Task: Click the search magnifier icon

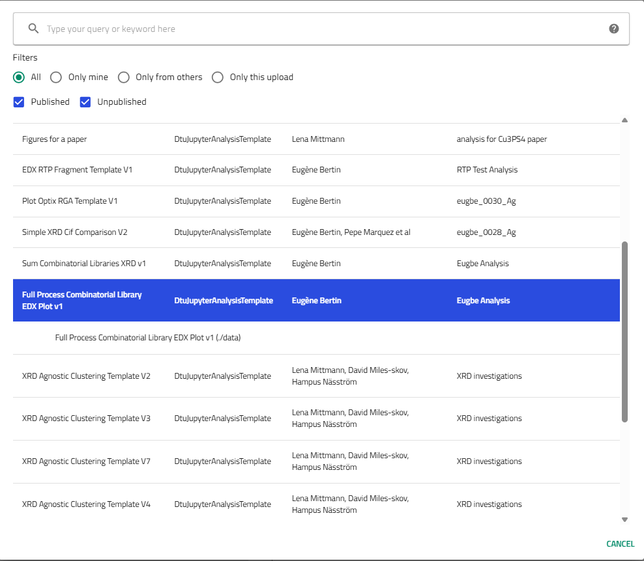Action: [33, 29]
